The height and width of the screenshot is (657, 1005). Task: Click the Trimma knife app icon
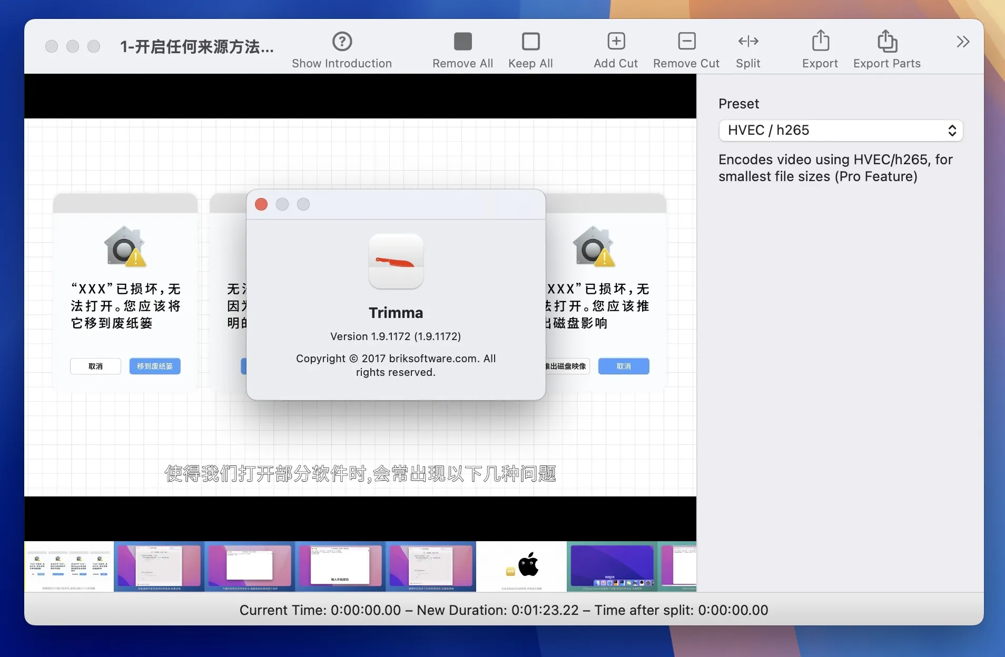pos(396,261)
